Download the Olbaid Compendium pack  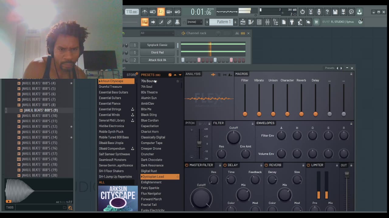click(133, 149)
